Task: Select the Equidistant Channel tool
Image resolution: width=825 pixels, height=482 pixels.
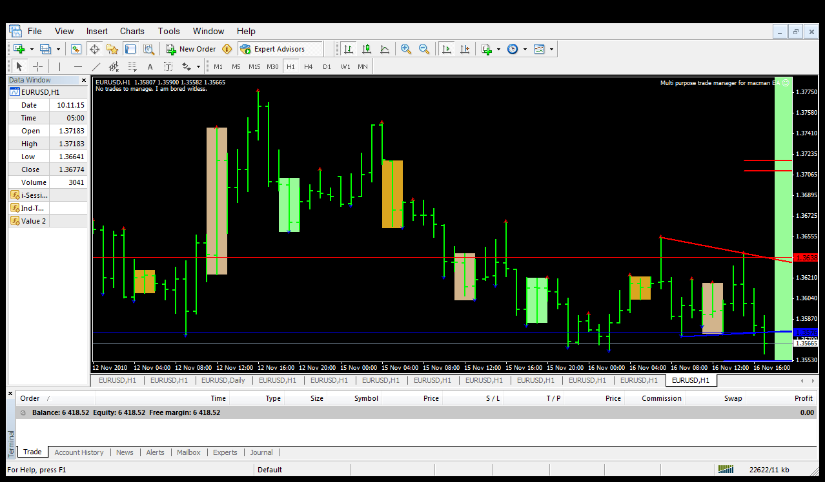Action: [114, 66]
